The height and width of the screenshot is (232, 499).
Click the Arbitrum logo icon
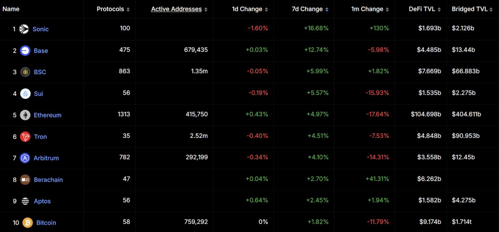click(25, 158)
